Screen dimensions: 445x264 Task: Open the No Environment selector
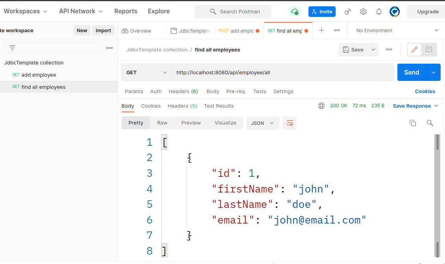397,31
